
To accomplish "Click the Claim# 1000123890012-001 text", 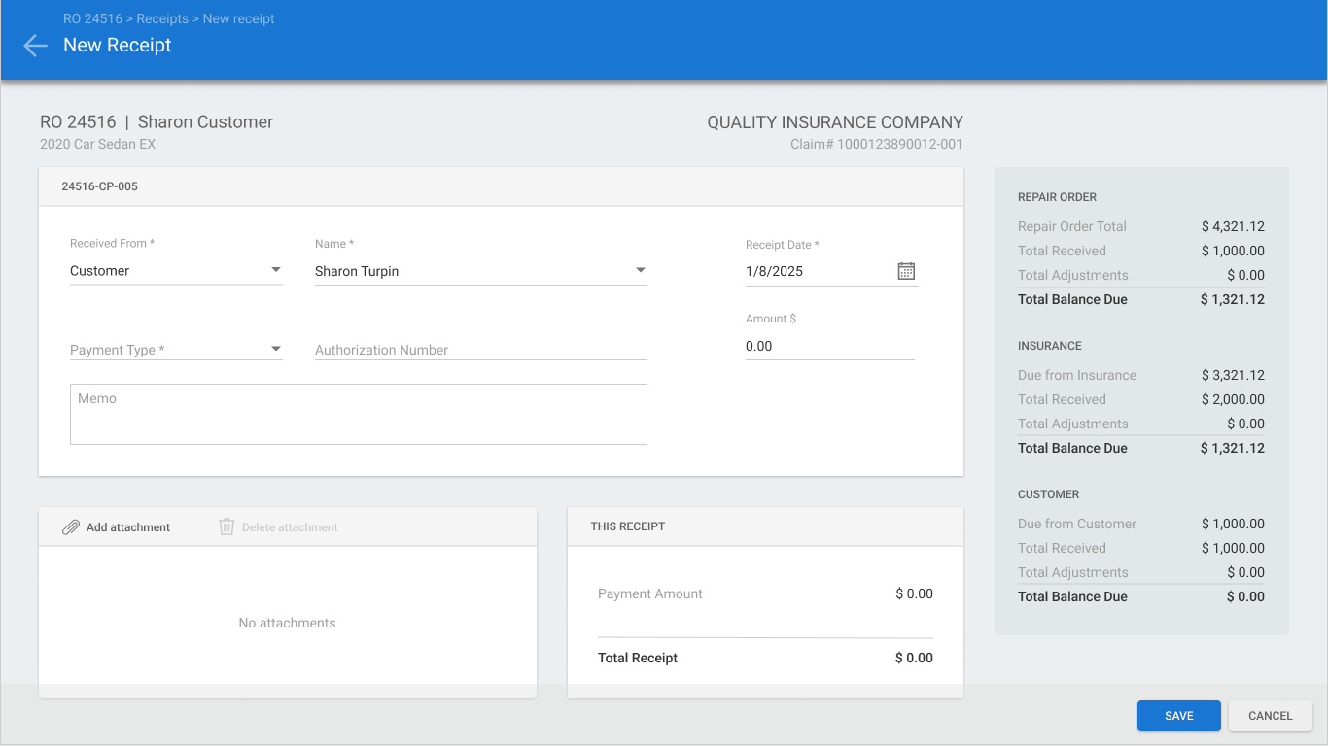I will pyautogui.click(x=877, y=145).
